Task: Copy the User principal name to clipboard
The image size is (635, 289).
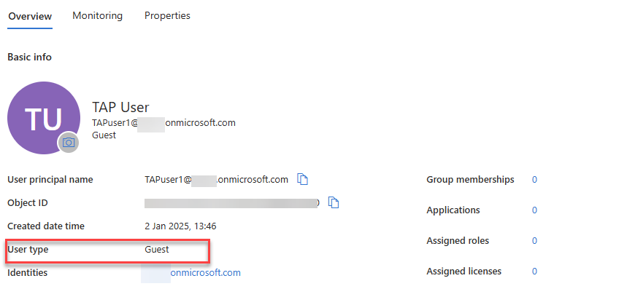Action: pyautogui.click(x=302, y=179)
